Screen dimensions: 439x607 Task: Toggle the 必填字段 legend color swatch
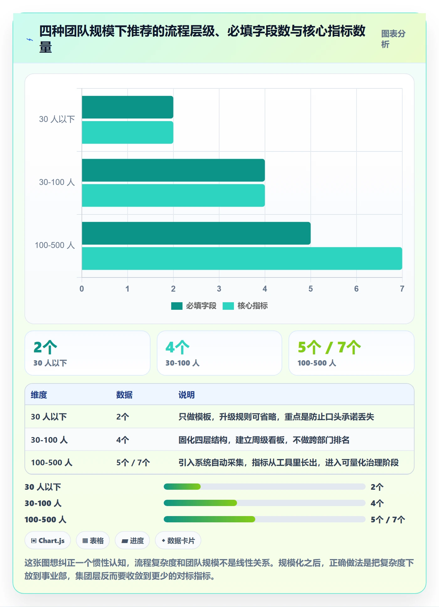pyautogui.click(x=177, y=306)
